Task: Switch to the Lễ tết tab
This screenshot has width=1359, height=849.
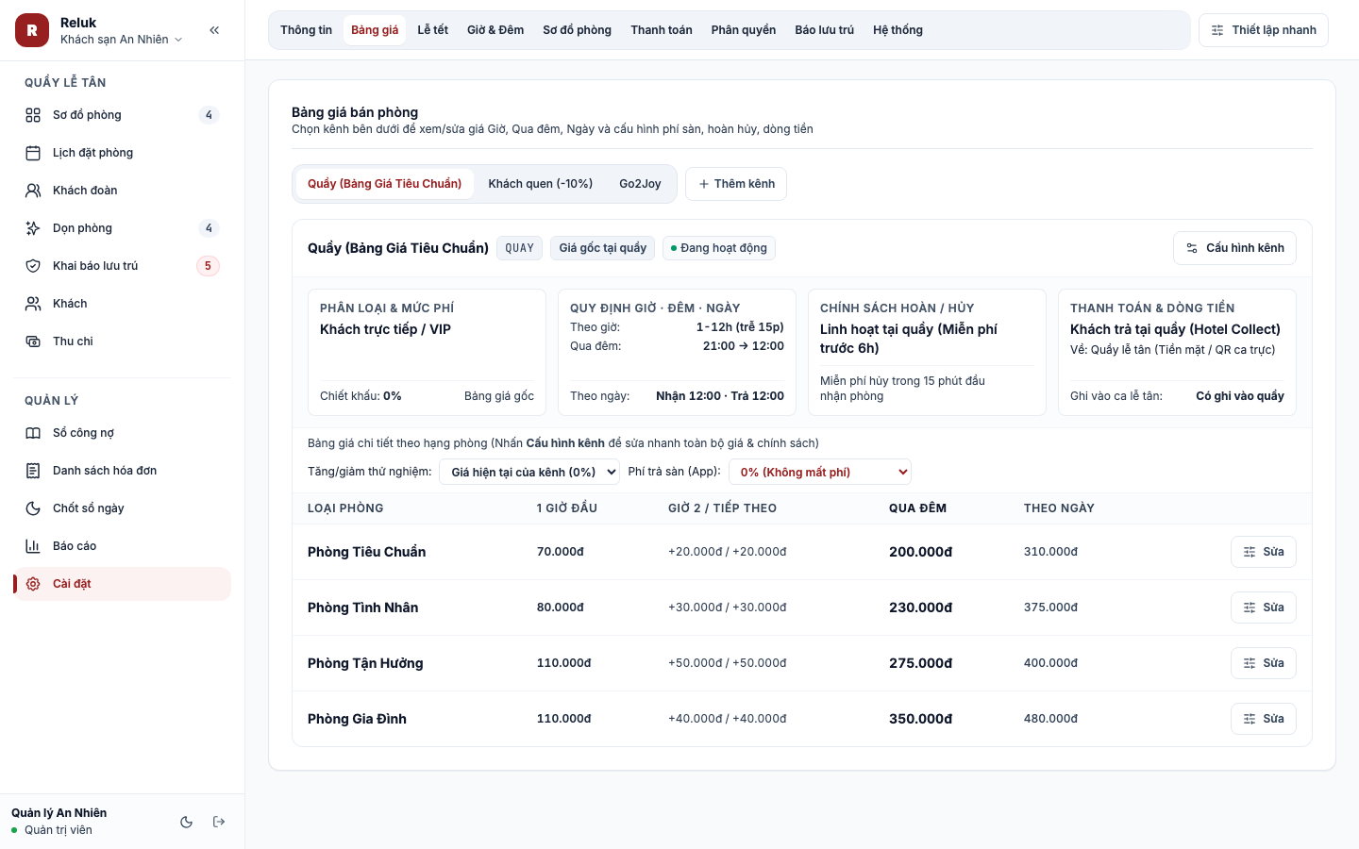Action: click(433, 30)
